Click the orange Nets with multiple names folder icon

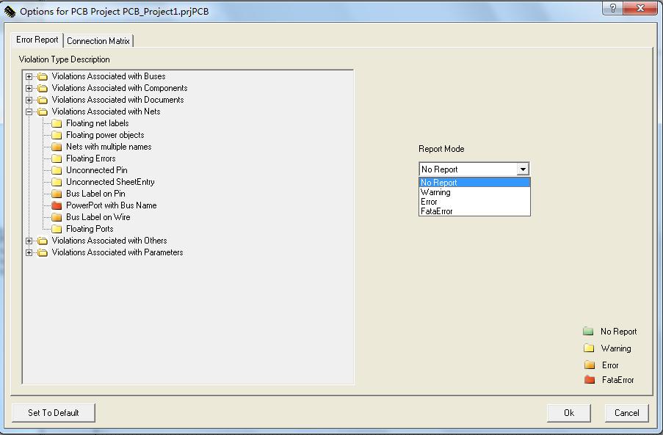point(57,147)
